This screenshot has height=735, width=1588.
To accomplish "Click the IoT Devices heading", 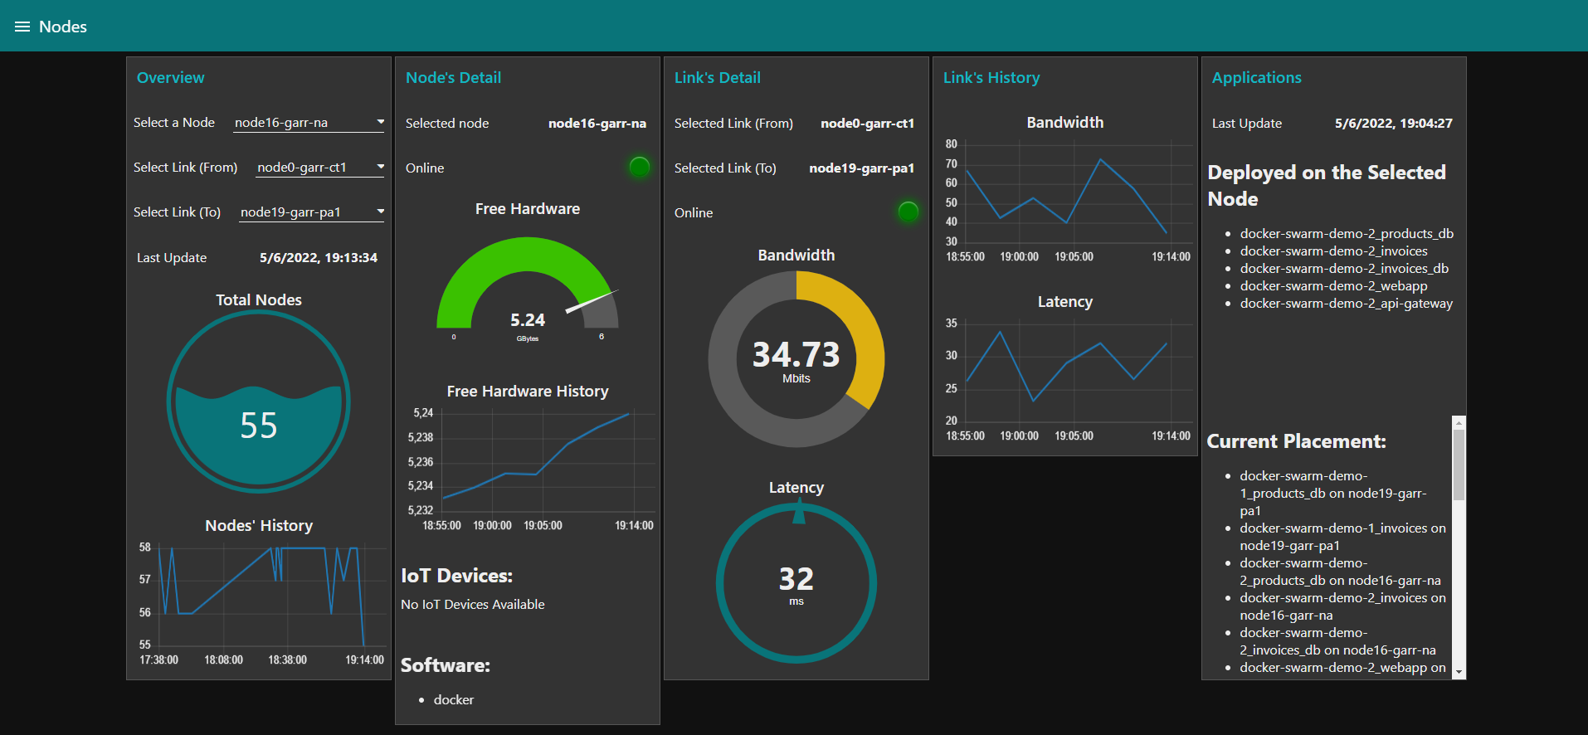I will (x=456, y=576).
